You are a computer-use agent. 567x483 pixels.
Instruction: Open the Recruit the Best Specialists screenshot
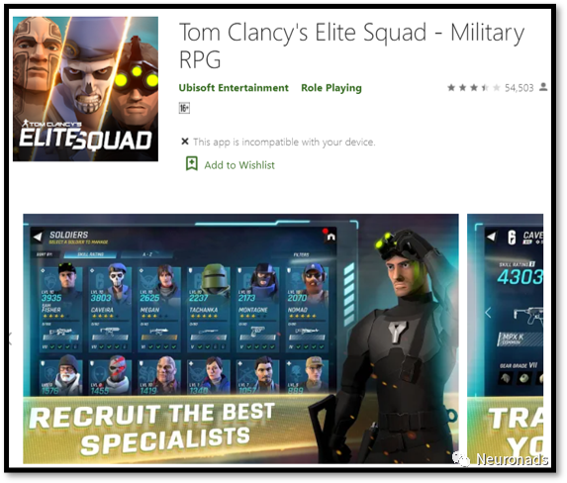pos(240,338)
